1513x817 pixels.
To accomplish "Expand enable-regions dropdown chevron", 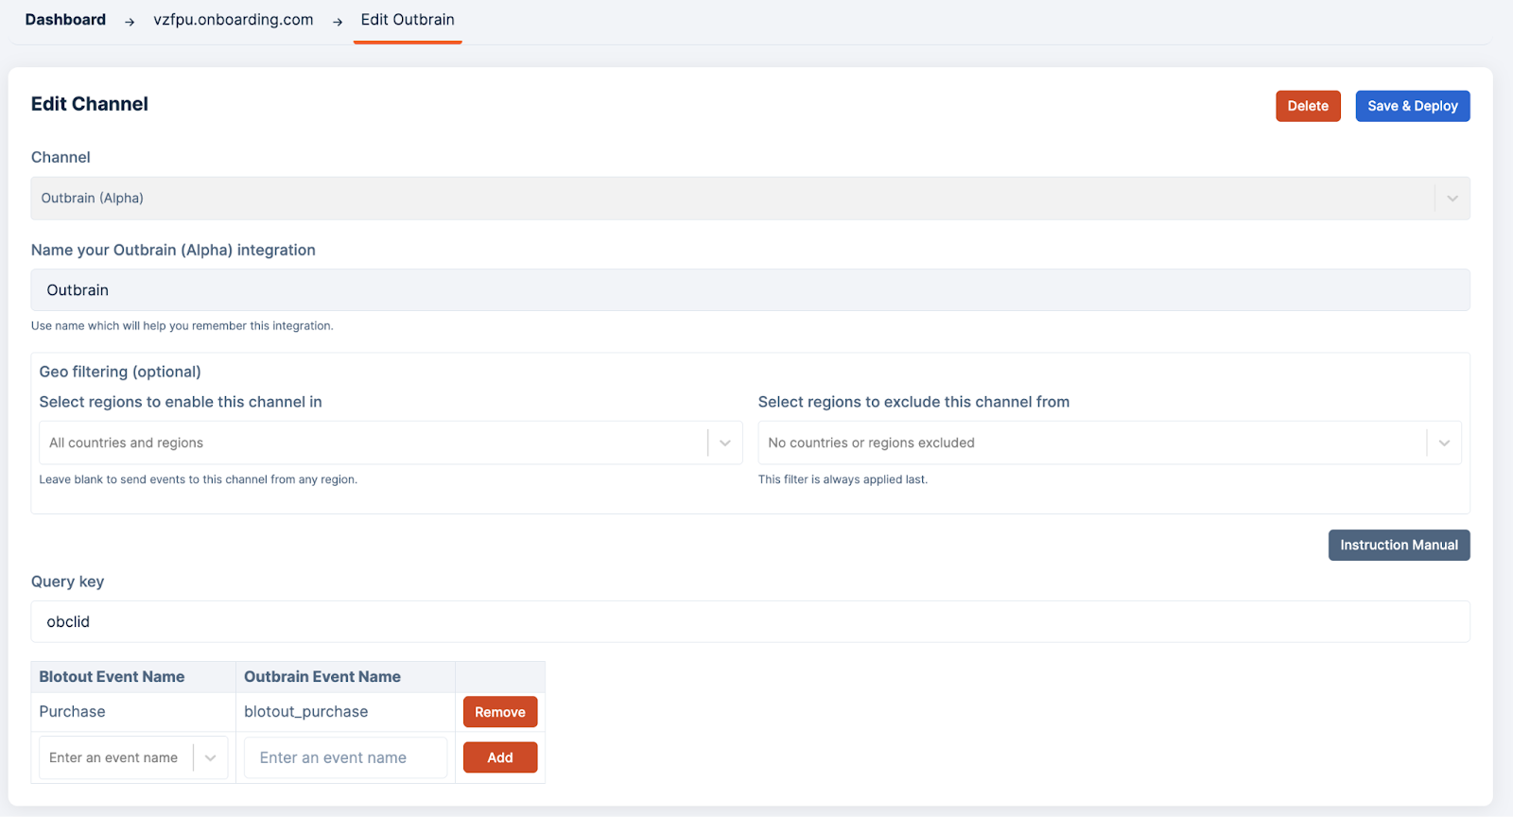I will click(725, 443).
